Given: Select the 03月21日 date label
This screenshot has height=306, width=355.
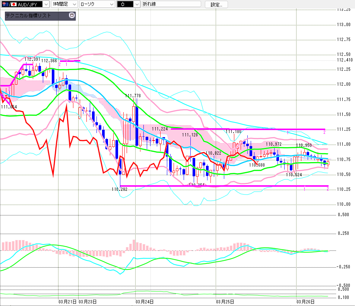Looking at the screenshot, I should [x=67, y=301].
